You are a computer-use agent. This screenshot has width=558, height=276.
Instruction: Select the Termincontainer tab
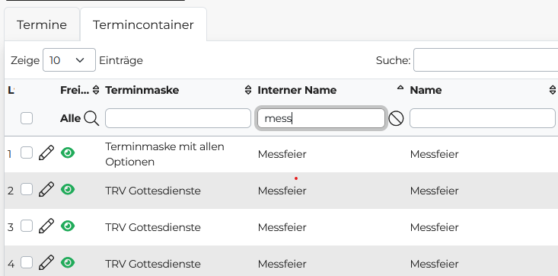tap(143, 24)
